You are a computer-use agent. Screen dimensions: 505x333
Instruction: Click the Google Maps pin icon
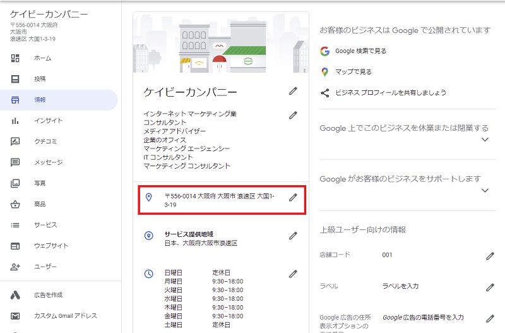click(x=325, y=72)
